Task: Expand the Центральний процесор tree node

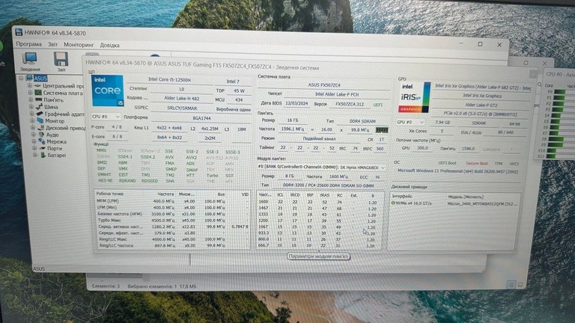Action: click(x=30, y=86)
